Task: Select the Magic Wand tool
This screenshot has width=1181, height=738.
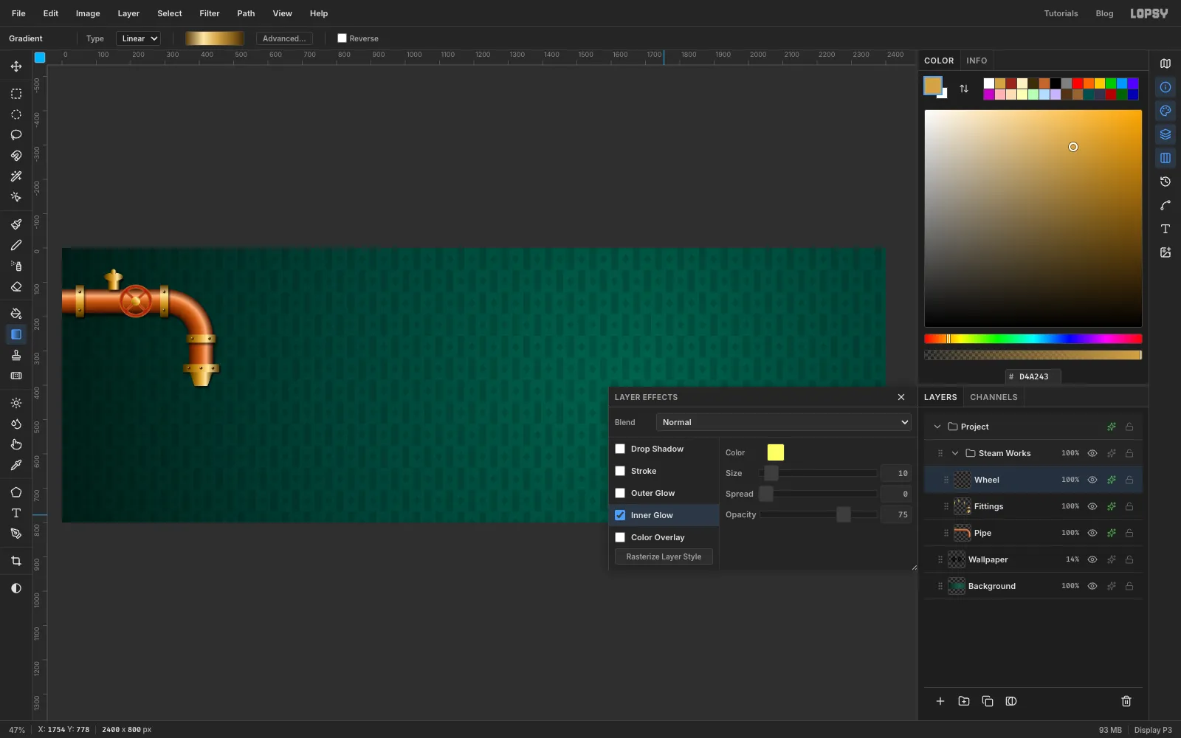Action: click(x=16, y=176)
